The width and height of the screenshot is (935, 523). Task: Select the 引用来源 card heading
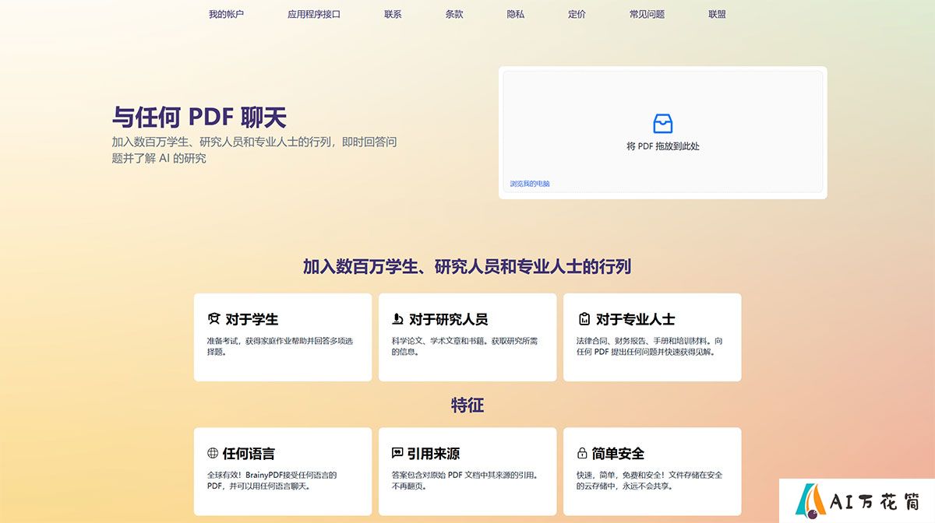433,453
